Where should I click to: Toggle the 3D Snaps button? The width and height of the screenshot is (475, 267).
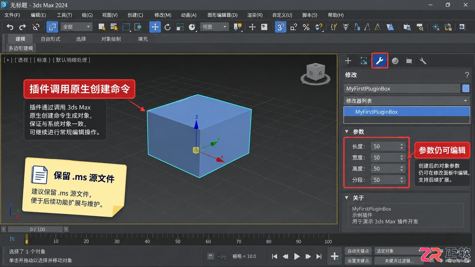[x=280, y=27]
